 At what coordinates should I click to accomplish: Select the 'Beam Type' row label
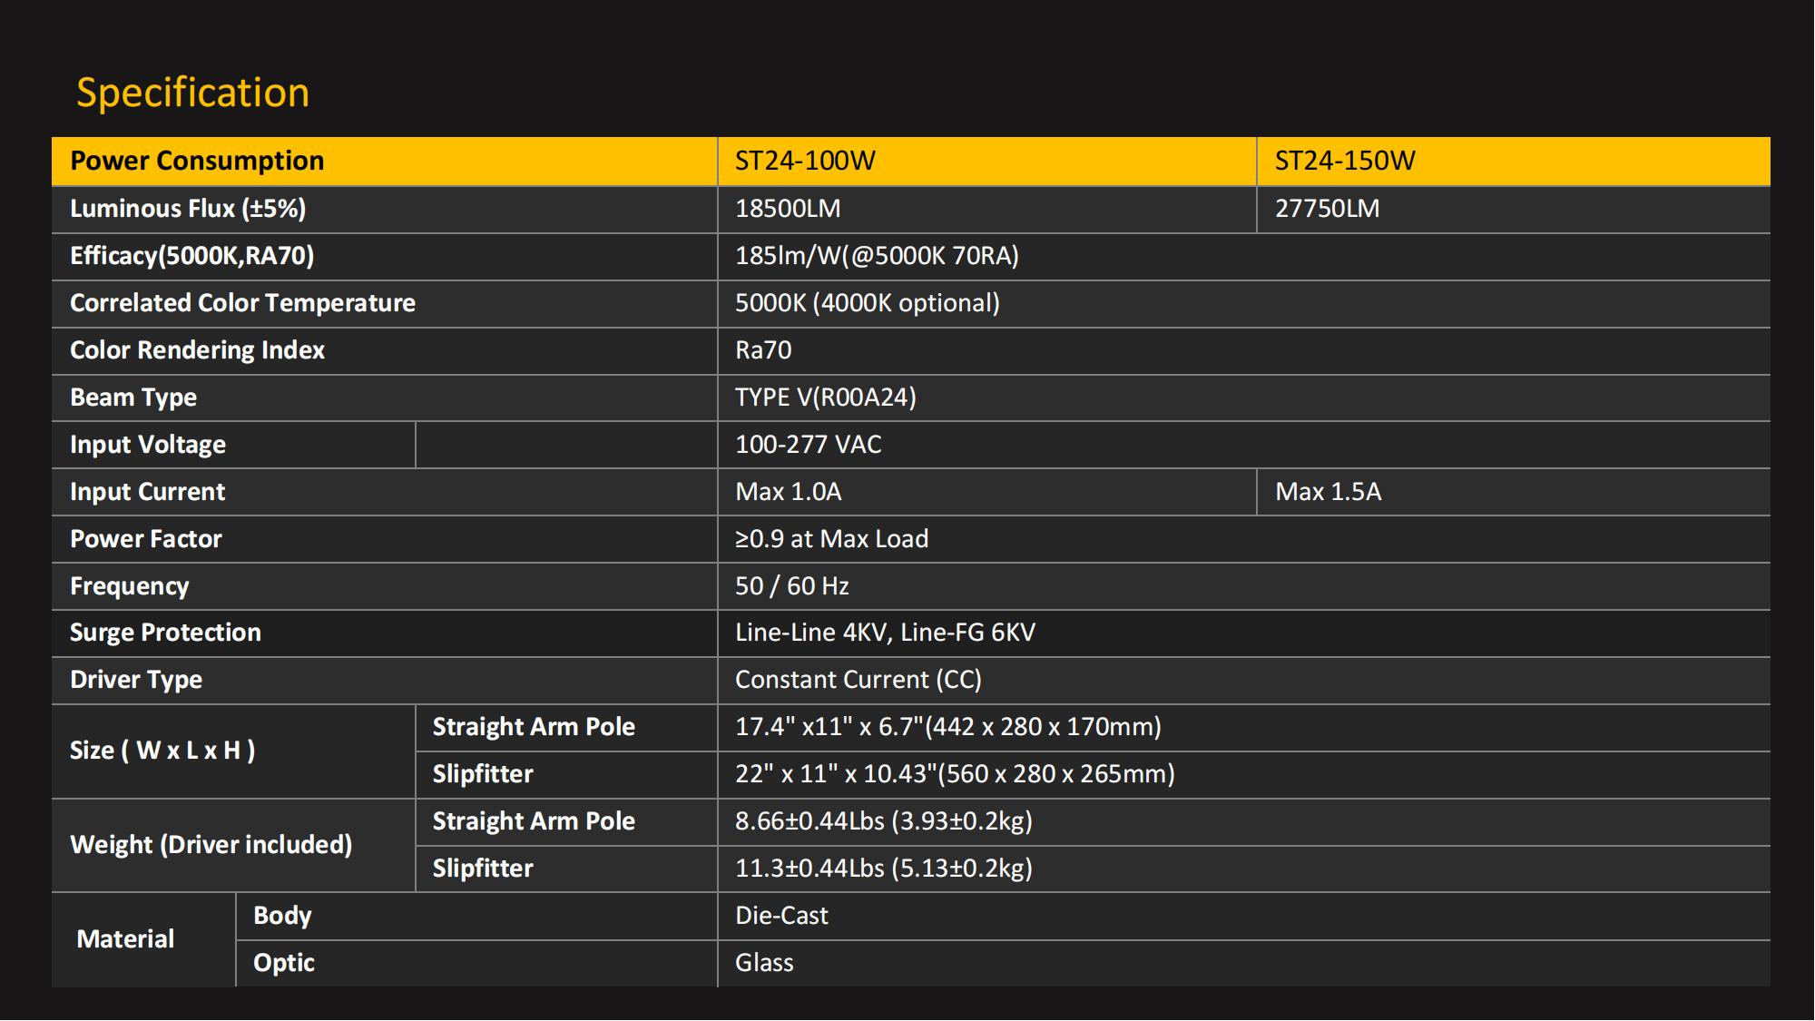(133, 398)
